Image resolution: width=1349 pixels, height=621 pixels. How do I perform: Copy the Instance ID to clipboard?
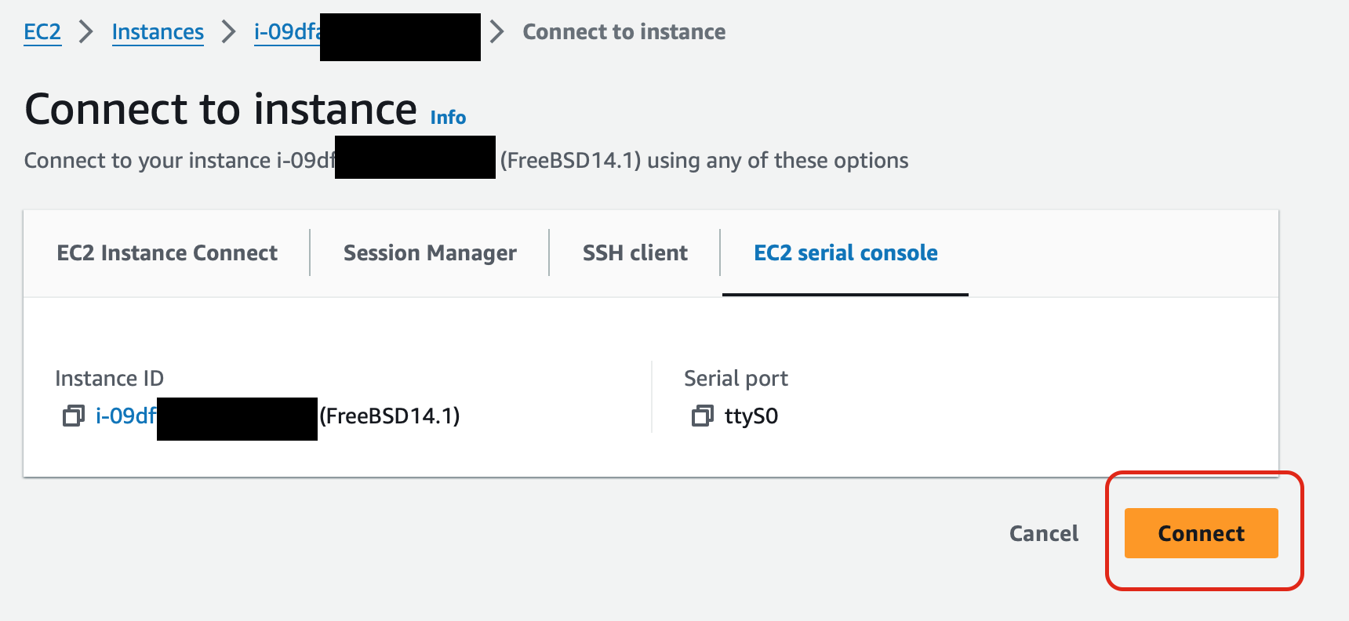point(74,416)
